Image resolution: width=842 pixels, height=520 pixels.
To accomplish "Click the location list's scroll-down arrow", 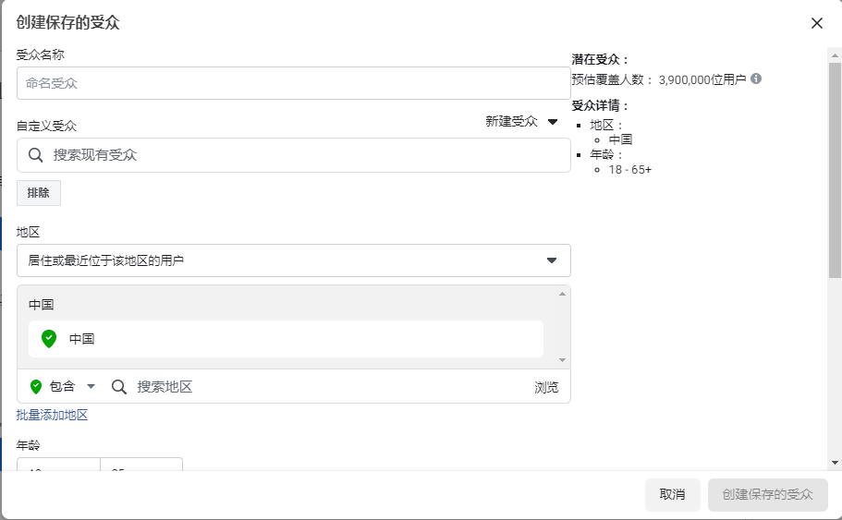I will coord(562,360).
